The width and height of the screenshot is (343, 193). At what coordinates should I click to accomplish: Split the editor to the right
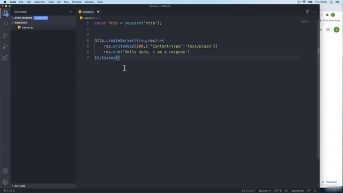point(307,12)
